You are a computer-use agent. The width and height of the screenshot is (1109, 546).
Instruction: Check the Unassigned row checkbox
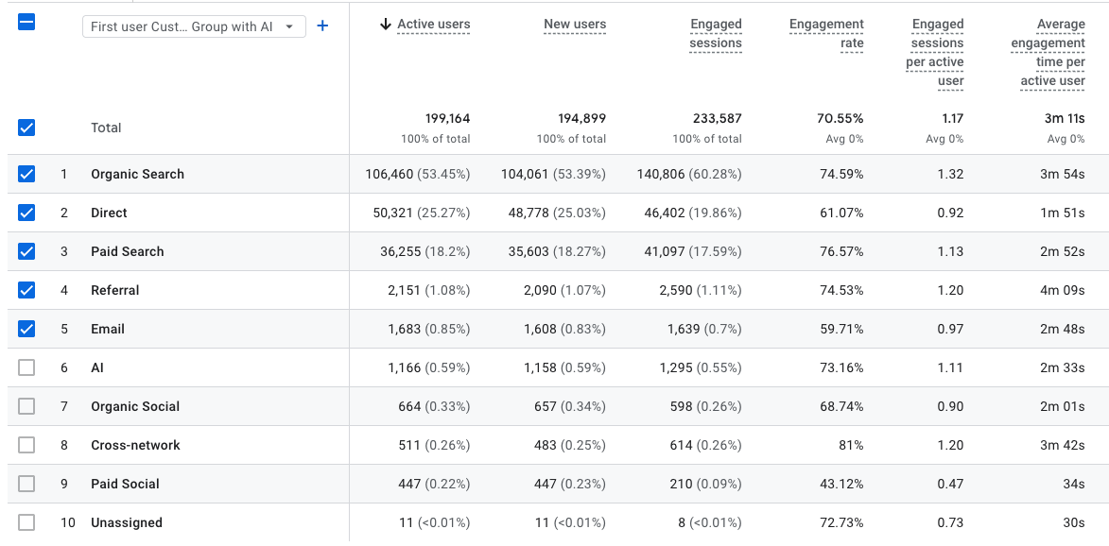click(26, 522)
